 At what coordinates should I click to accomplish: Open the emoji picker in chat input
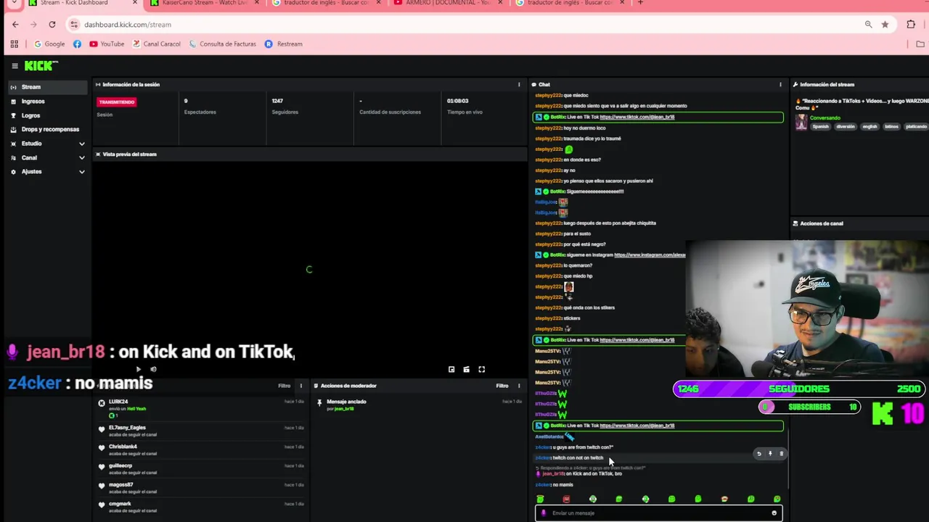774,513
